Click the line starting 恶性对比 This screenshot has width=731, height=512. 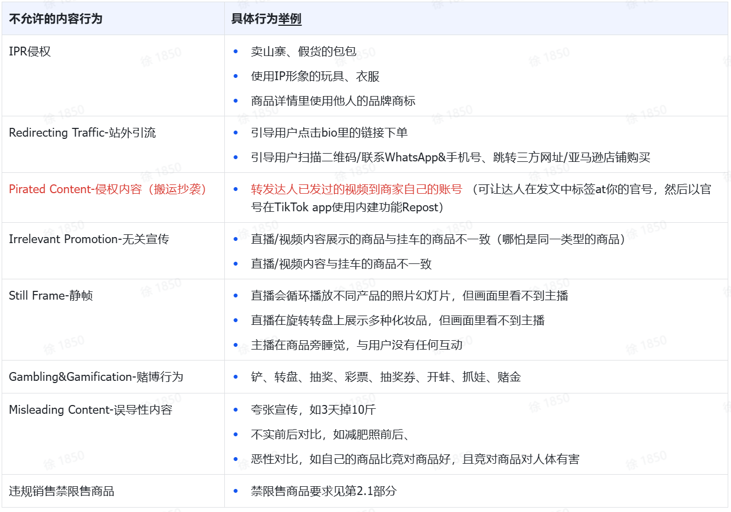pos(415,459)
